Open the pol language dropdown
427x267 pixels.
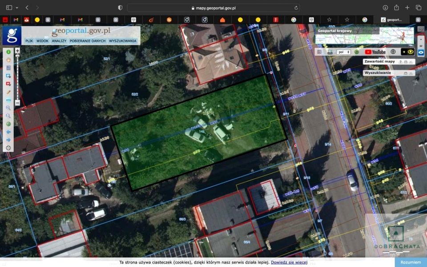coord(343,52)
